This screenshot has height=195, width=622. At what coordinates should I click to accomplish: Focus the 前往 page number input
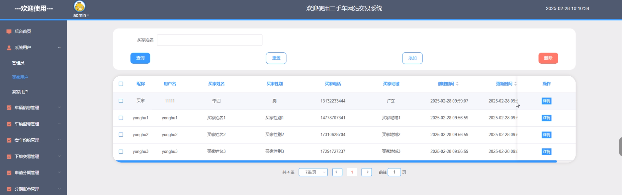click(x=394, y=172)
